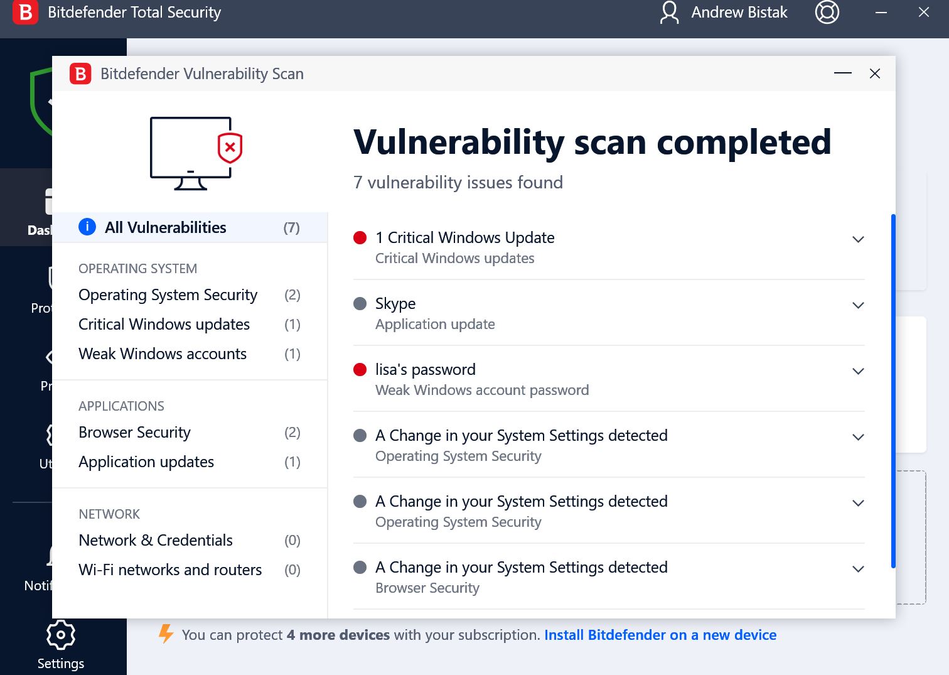Click the red dot beside 1 Critical Windows Update
The image size is (949, 675).
click(x=360, y=237)
